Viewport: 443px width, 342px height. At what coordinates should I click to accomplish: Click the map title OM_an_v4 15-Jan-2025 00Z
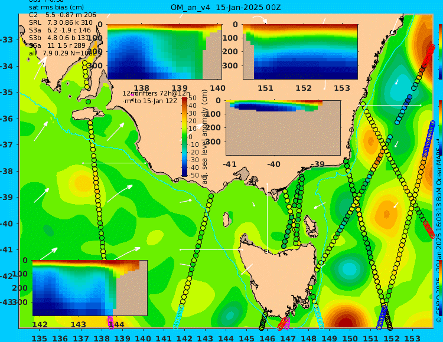pos(226,8)
